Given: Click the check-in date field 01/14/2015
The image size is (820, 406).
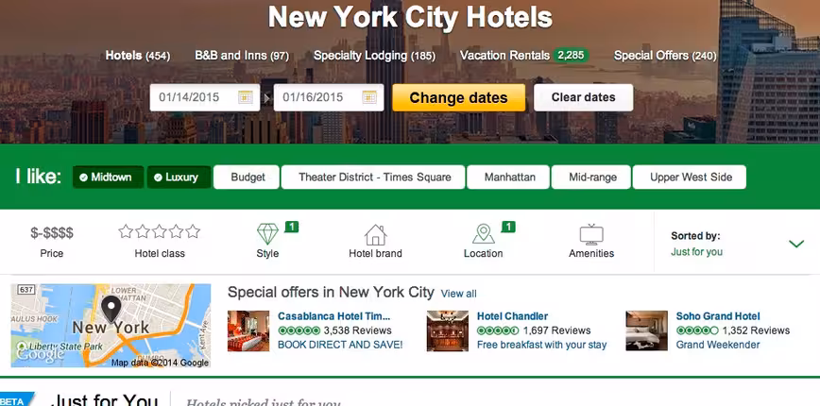Looking at the screenshot, I should (205, 97).
